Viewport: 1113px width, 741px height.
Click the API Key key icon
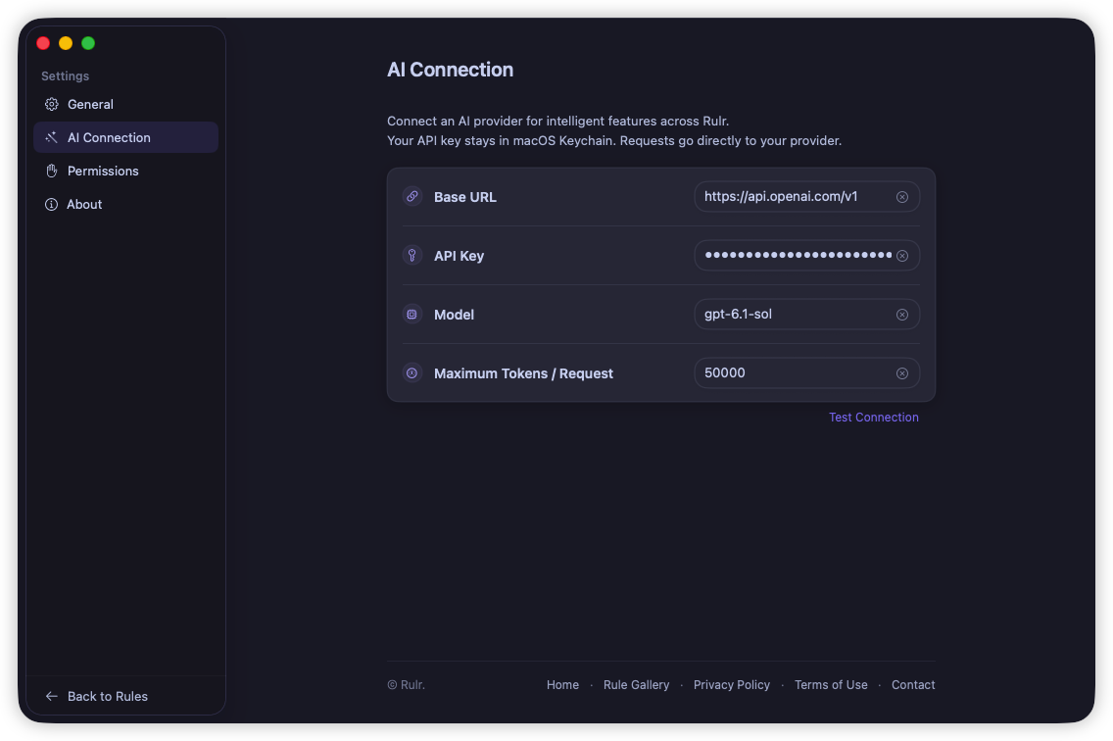tap(412, 255)
